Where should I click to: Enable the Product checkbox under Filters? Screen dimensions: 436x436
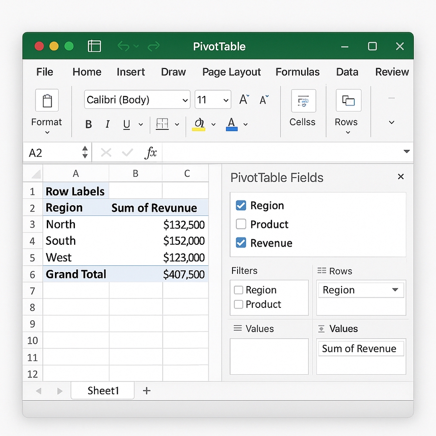click(238, 304)
